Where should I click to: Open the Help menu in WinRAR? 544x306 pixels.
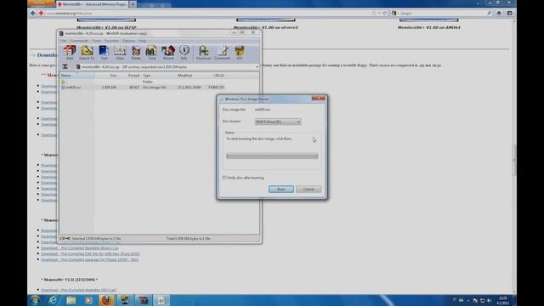[x=142, y=41]
